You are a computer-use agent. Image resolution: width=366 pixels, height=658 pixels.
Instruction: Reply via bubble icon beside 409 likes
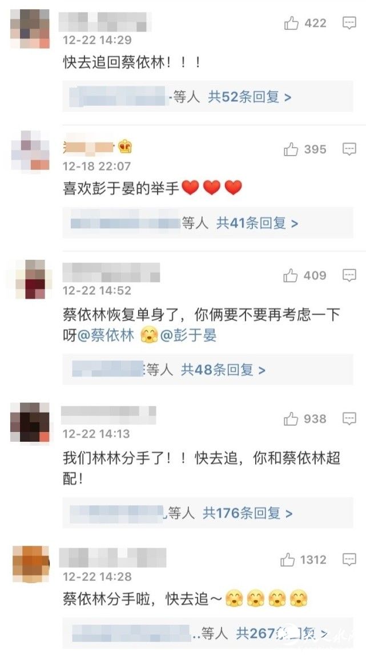click(x=349, y=275)
